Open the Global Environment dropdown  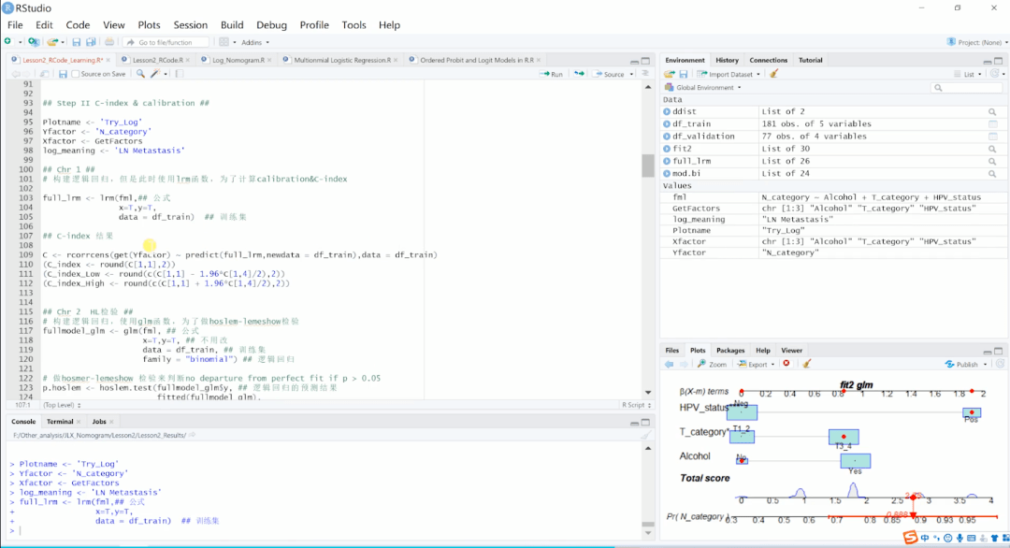(702, 88)
